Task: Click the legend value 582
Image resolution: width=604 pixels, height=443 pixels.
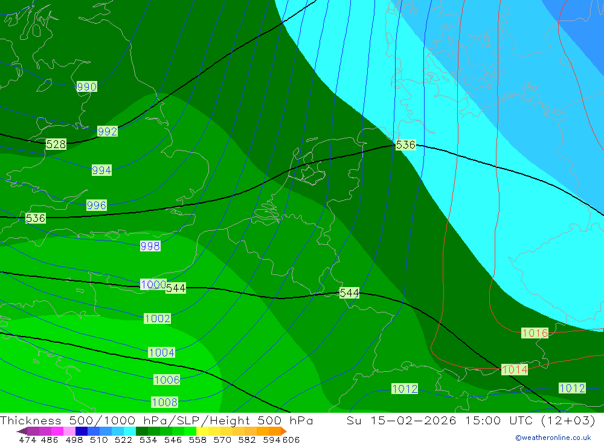Action: coord(246,439)
